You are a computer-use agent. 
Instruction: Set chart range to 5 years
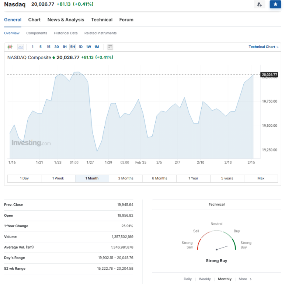(x=227, y=178)
